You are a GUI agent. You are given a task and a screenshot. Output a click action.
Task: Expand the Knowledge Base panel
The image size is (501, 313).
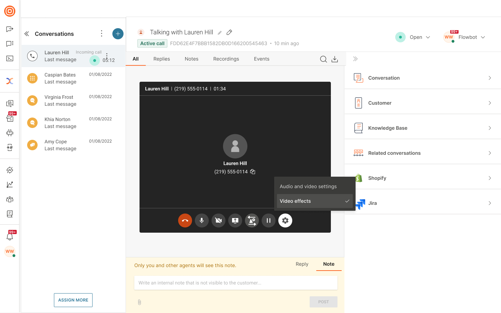422,128
